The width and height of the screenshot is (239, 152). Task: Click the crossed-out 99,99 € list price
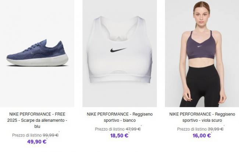[x=51, y=135]
